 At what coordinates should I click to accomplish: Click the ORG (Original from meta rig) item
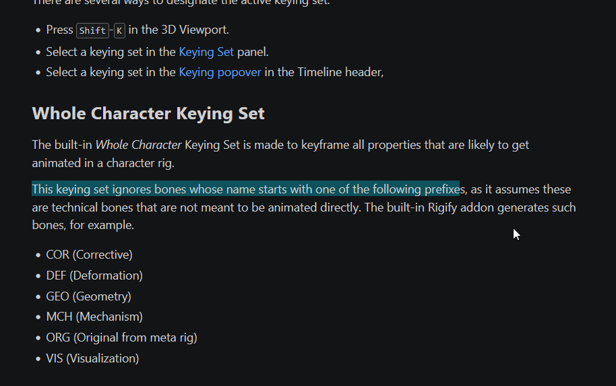pos(121,337)
